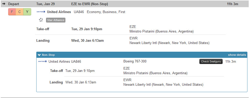This screenshot has height=98, width=251.
Task: Click the Star Alliance star icon
Action: 41,20
